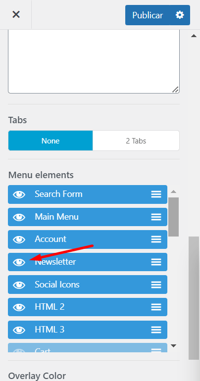This screenshot has width=200, height=381.
Task: Toggle visibility of Search Form element
Action: [19, 194]
